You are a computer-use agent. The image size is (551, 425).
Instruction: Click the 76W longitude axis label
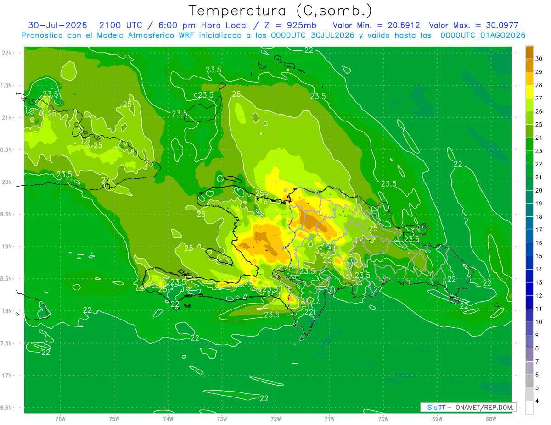[x=60, y=419]
